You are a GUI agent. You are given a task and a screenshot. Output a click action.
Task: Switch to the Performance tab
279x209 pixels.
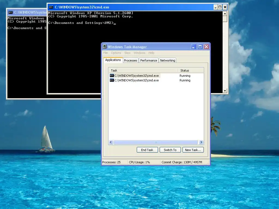(x=148, y=60)
